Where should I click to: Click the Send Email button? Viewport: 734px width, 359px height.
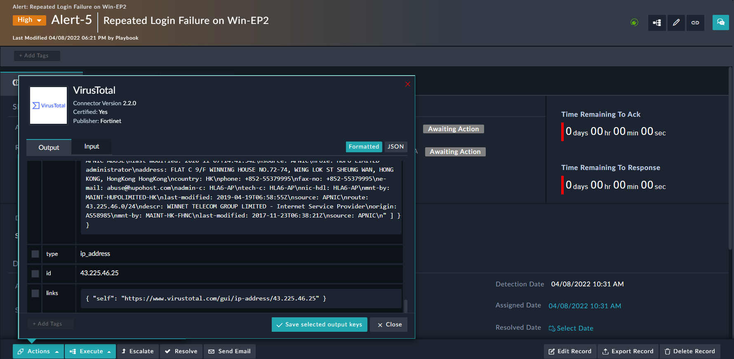point(230,351)
